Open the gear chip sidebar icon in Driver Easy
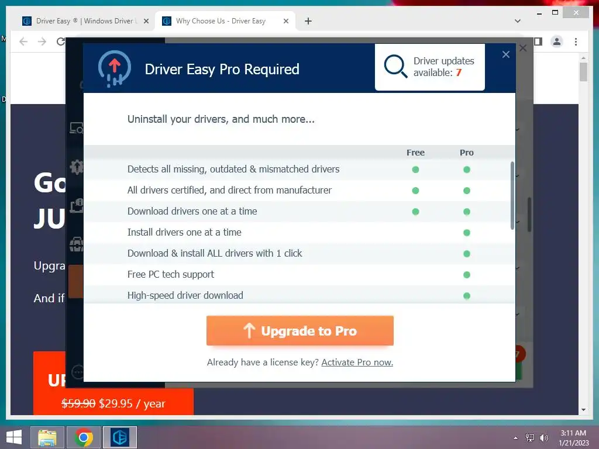Viewport: 599px width, 449px height. coord(77,167)
